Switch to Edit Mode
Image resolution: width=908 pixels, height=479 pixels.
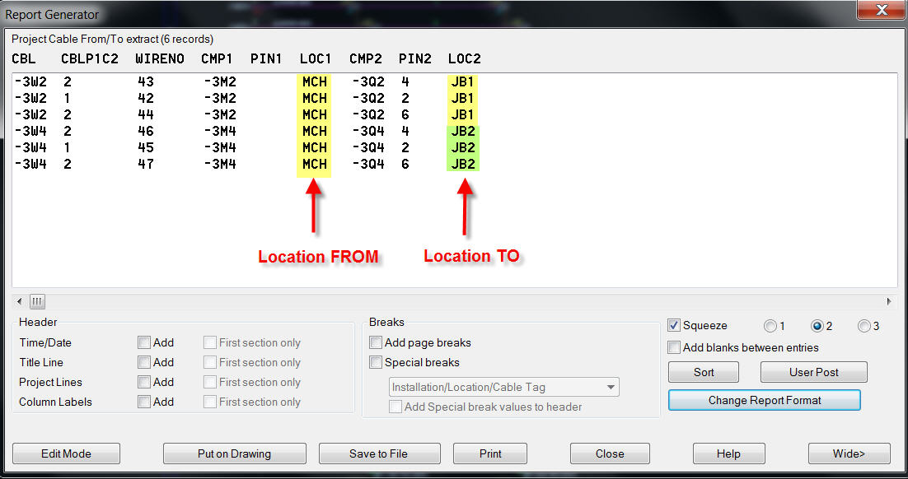coord(66,453)
